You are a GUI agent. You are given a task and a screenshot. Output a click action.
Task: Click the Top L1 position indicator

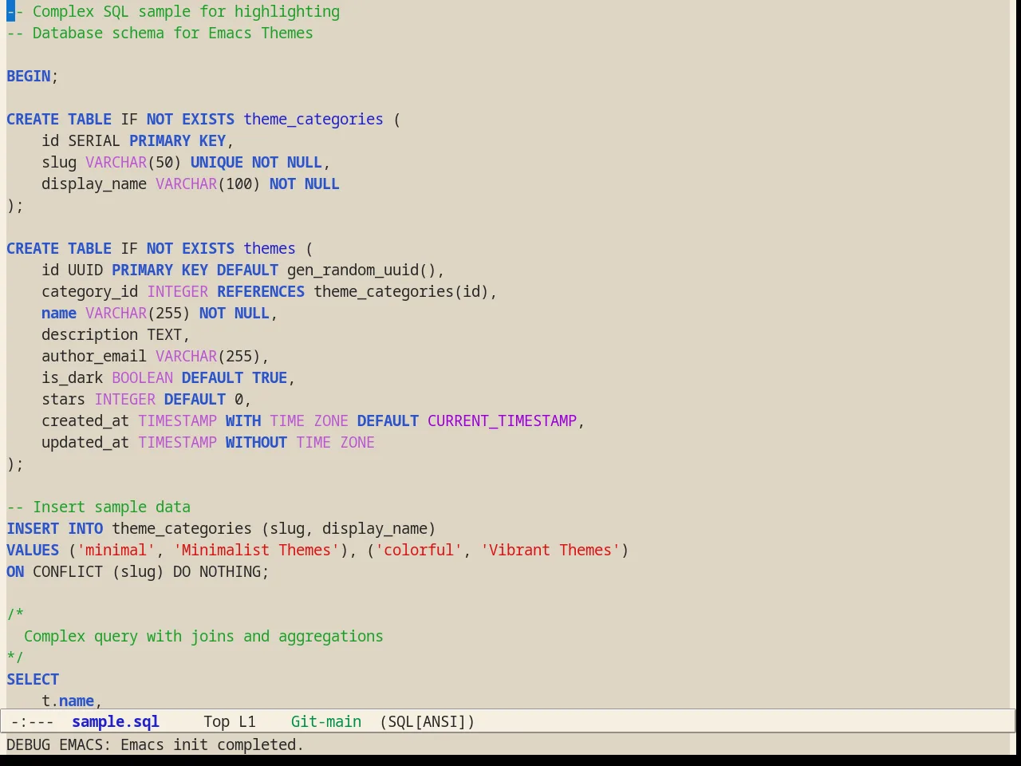pos(230,721)
